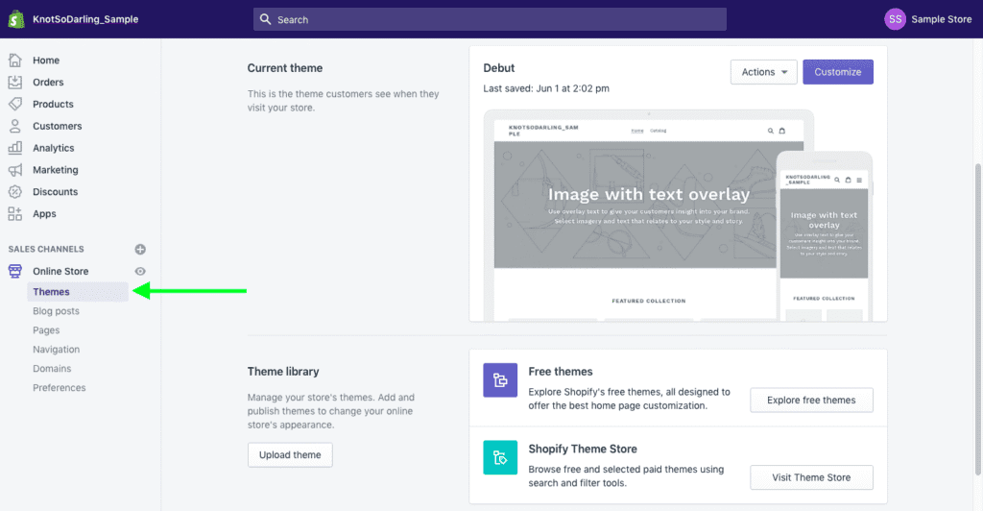Select Navigation in sidebar
This screenshot has height=511, width=983.
click(56, 350)
